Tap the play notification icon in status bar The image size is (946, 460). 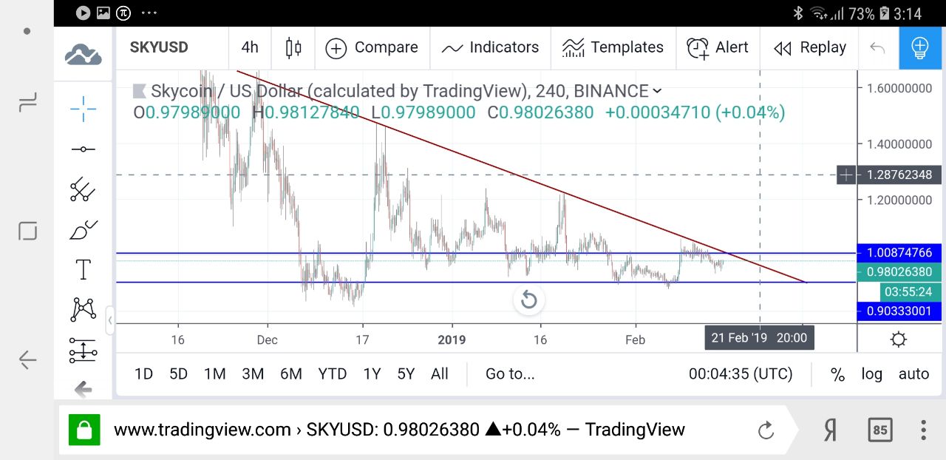(x=83, y=13)
